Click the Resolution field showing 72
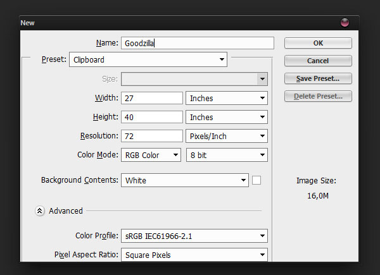380x275 pixels. 152,136
